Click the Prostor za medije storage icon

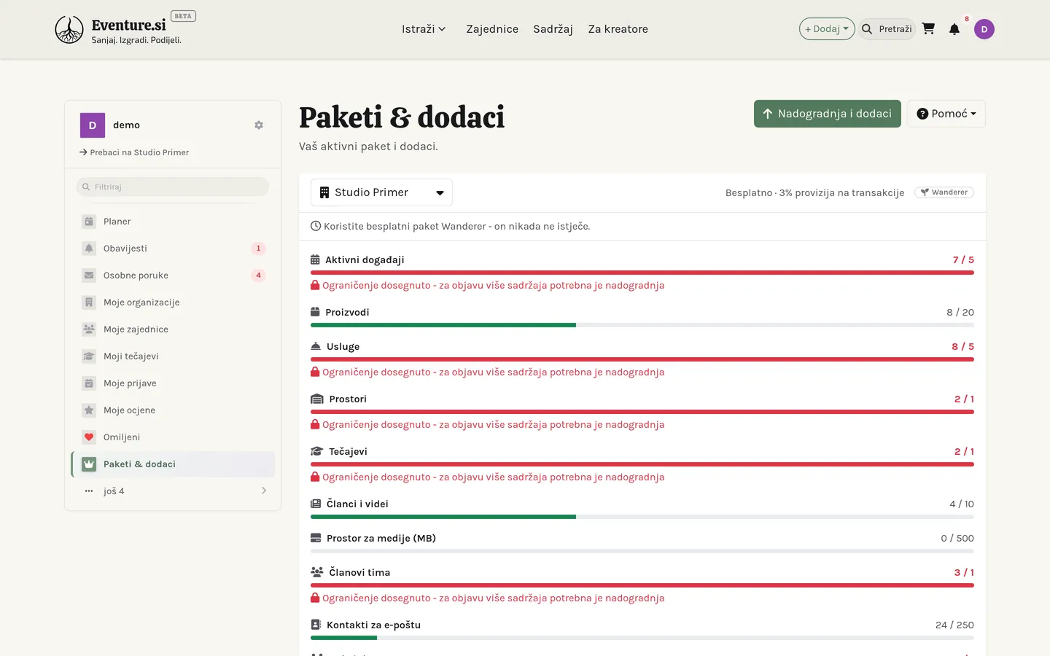316,538
